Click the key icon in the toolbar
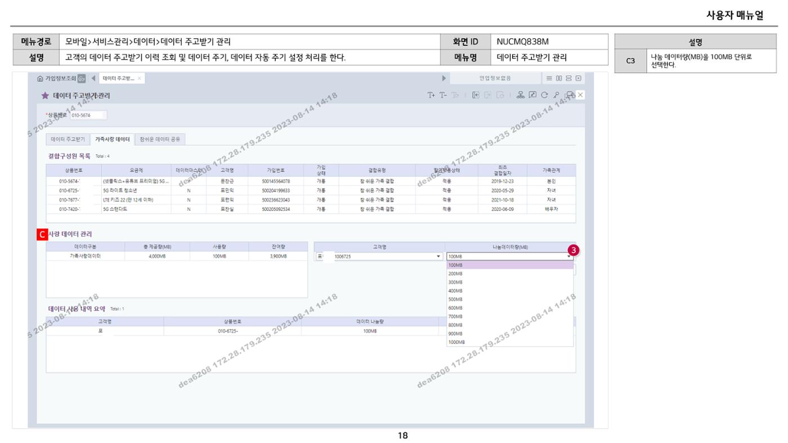 [x=556, y=95]
